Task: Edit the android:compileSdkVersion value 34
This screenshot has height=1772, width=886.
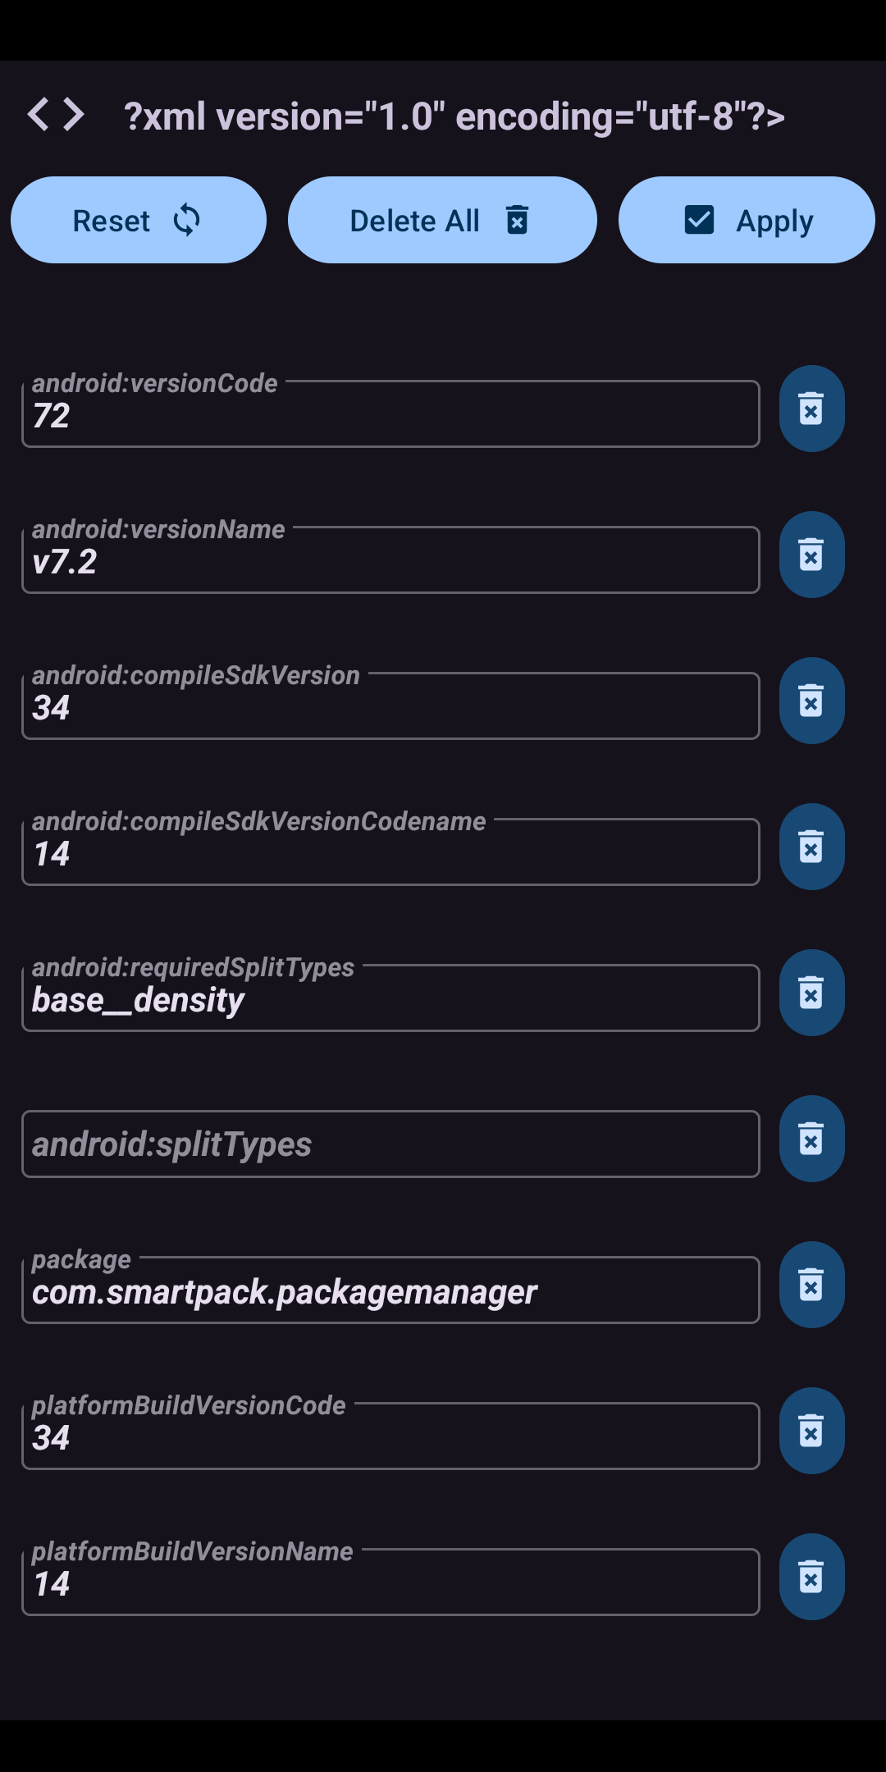Action: click(390, 707)
